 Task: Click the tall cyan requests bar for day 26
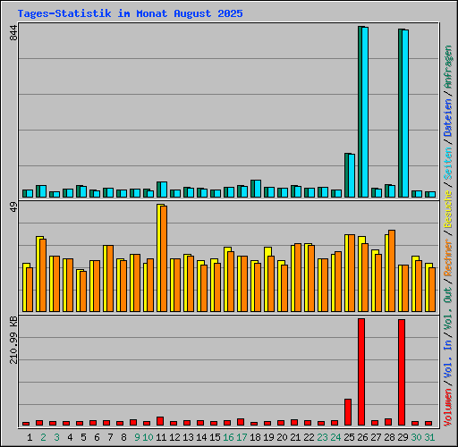coord(365,112)
